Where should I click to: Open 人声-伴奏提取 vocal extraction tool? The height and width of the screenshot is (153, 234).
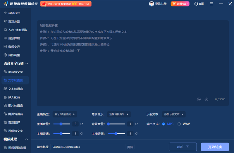15,30
